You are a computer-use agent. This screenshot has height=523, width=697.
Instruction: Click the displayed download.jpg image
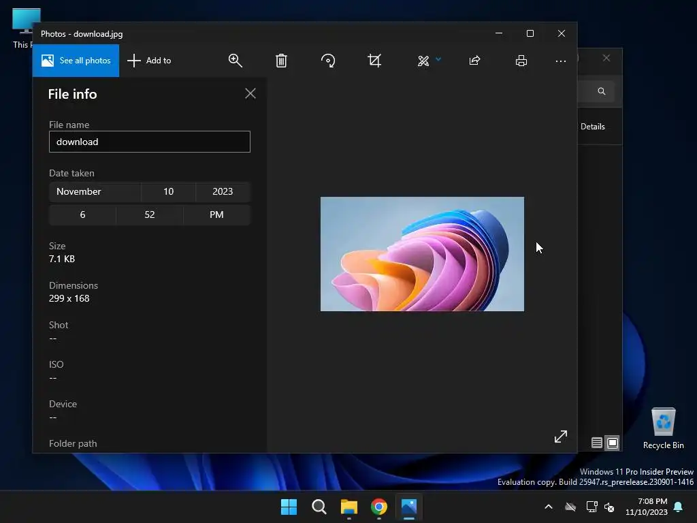(x=422, y=254)
